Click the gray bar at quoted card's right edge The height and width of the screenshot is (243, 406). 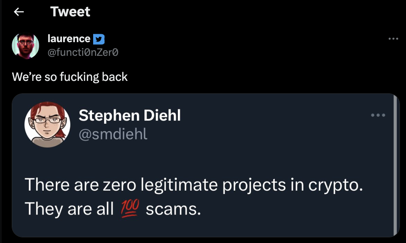click(397, 165)
